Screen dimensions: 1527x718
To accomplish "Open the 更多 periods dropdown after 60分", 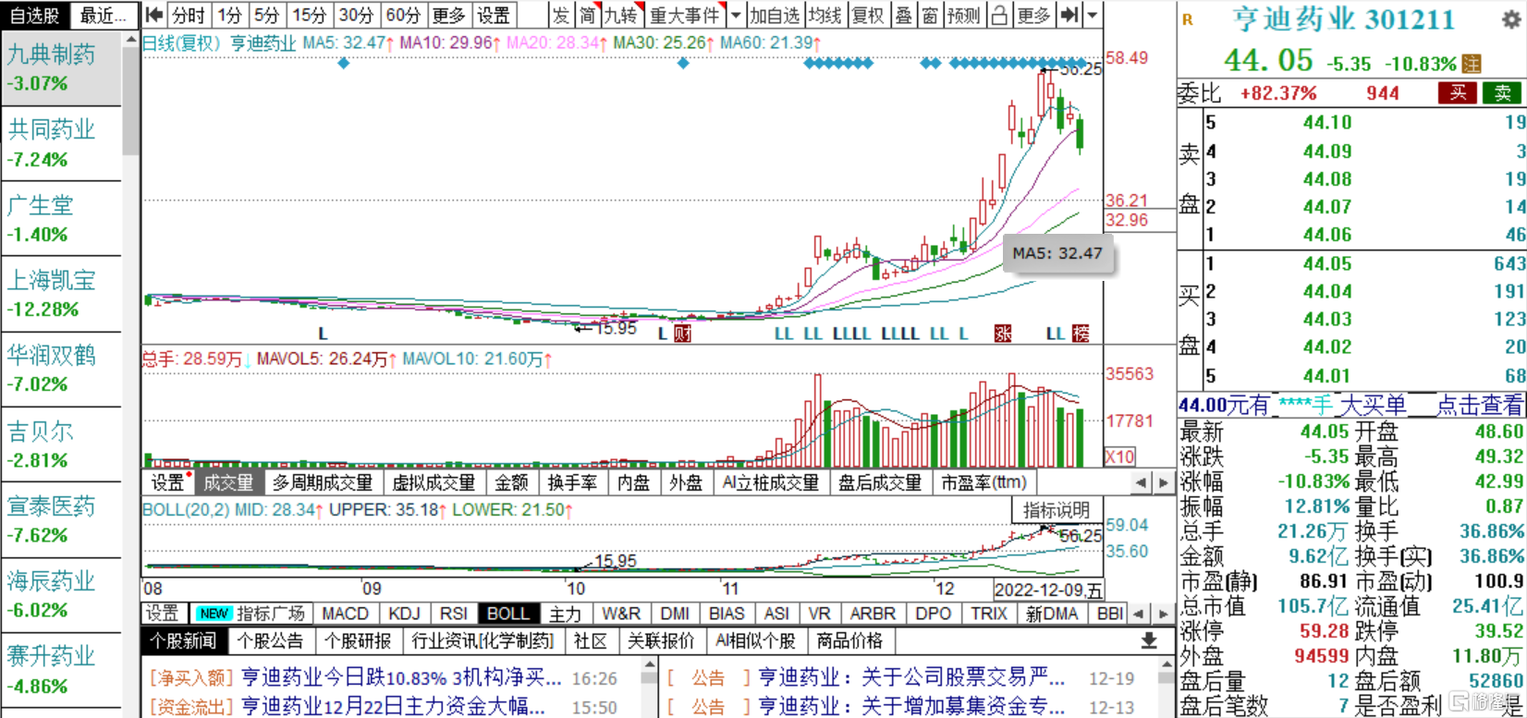I will (448, 15).
